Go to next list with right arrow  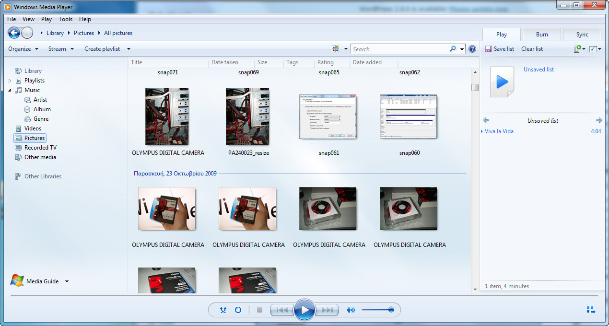tap(599, 120)
